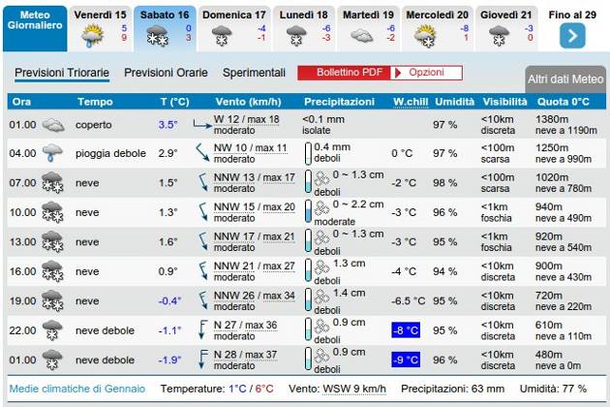Click the Quota 0°C column header
The width and height of the screenshot is (610, 407).
[x=563, y=102]
